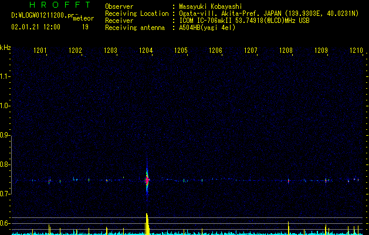Click the 1201 time marker

tap(40, 51)
